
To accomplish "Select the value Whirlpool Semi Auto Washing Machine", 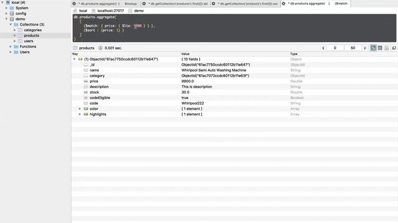I will pos(214,70).
